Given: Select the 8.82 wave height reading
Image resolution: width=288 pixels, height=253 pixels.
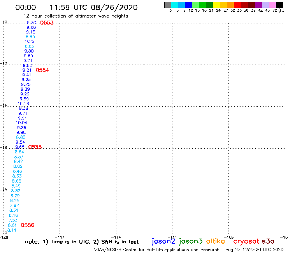Looking at the screenshot, I should tap(18, 166).
